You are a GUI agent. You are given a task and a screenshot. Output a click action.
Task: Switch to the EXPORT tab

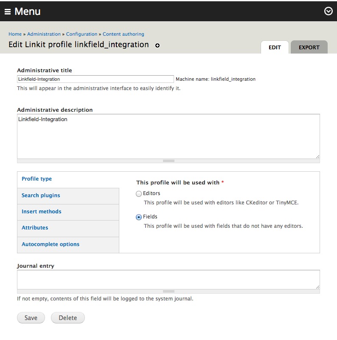pyautogui.click(x=309, y=47)
